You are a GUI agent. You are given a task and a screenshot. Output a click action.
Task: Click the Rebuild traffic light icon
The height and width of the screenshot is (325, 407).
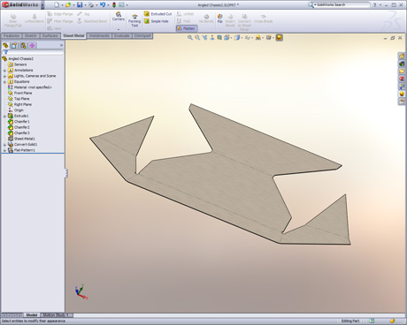(x=114, y=4)
